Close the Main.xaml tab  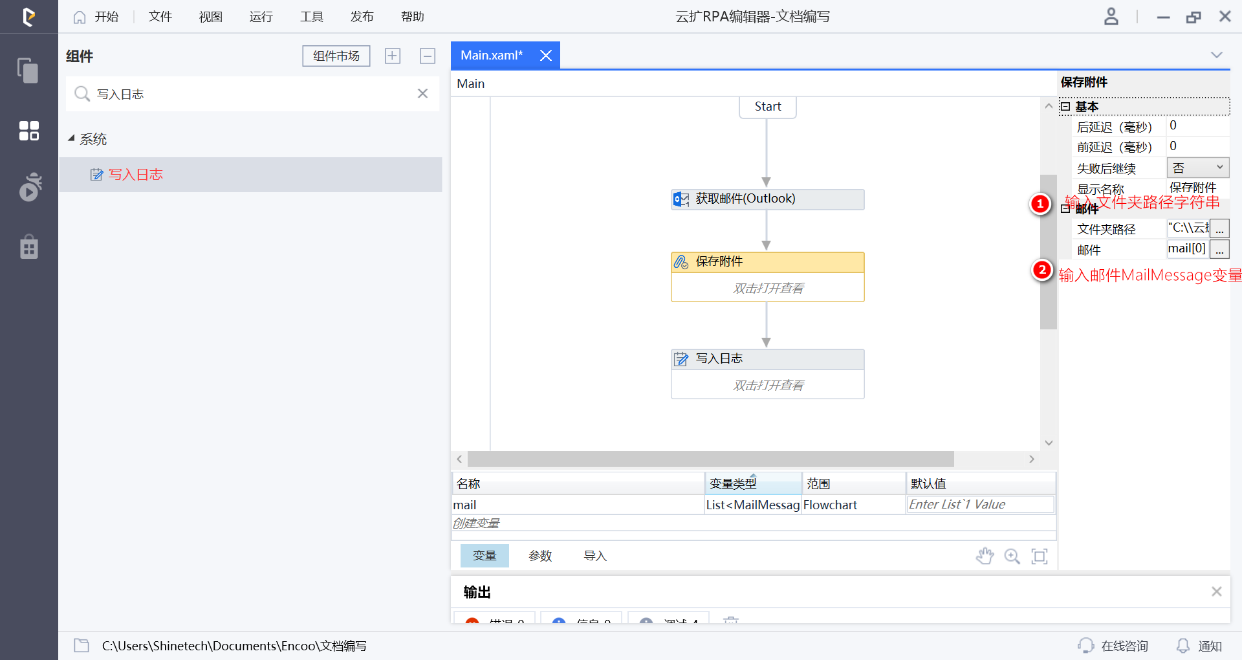546,56
